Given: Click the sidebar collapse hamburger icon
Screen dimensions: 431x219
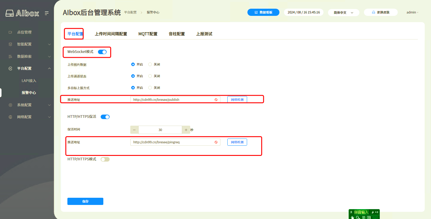Looking at the screenshot, I should pyautogui.click(x=47, y=13).
